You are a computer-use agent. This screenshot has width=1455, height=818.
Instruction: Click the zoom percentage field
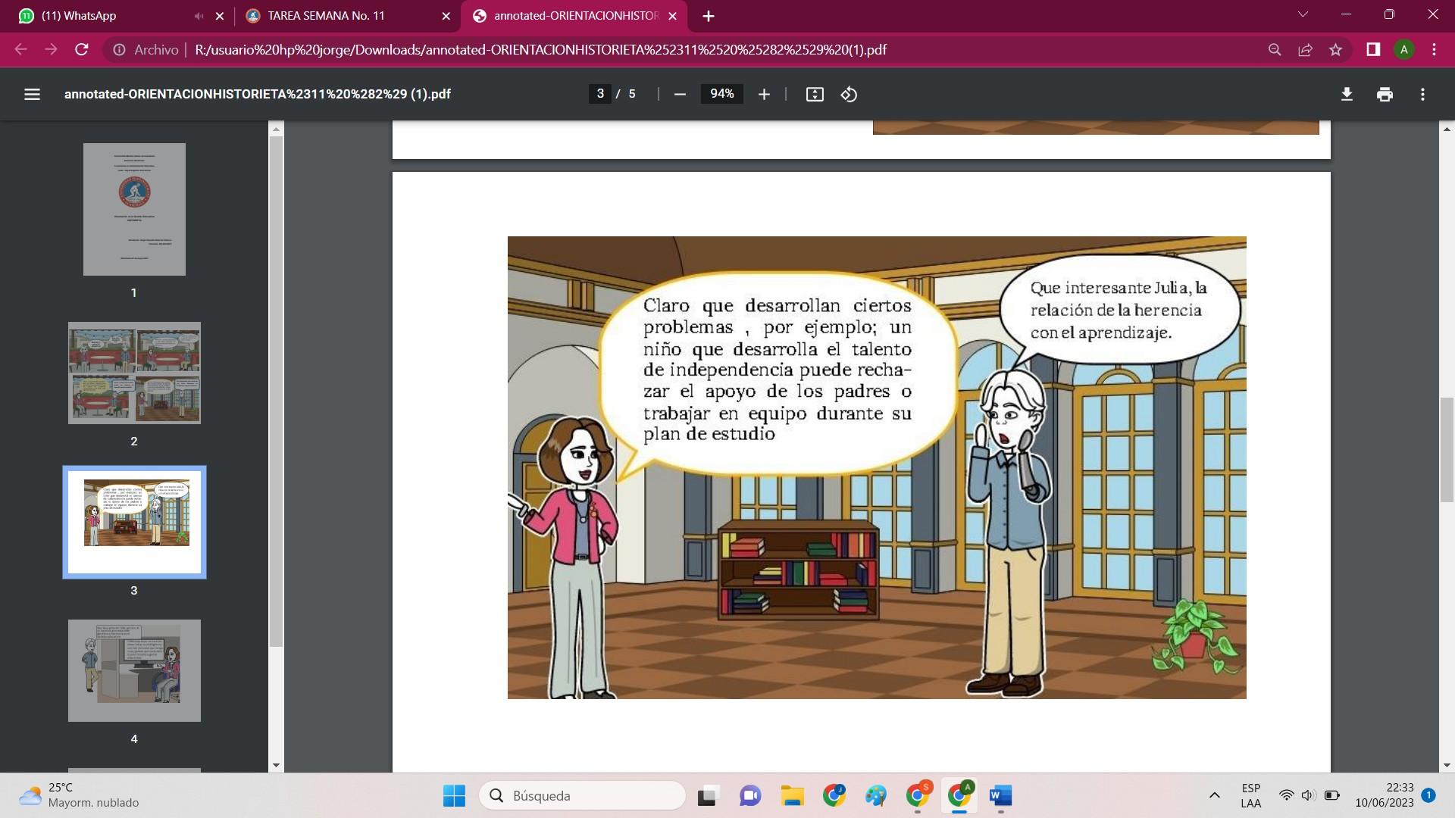721,94
